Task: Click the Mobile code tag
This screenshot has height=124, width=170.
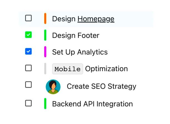Action: point(67,69)
